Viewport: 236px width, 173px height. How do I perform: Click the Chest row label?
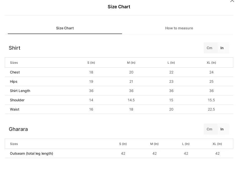[x=15, y=72]
